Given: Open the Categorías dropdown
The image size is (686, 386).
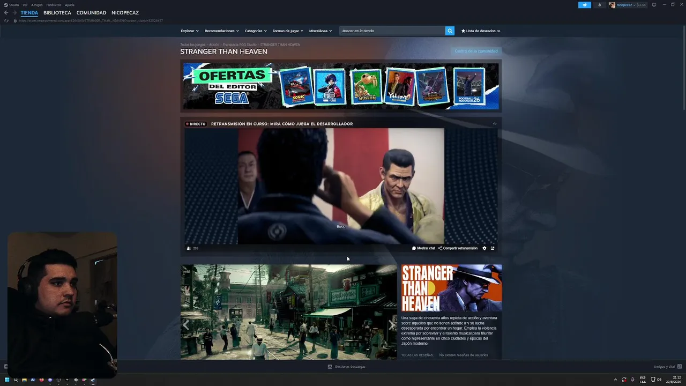Looking at the screenshot, I should [x=256, y=31].
